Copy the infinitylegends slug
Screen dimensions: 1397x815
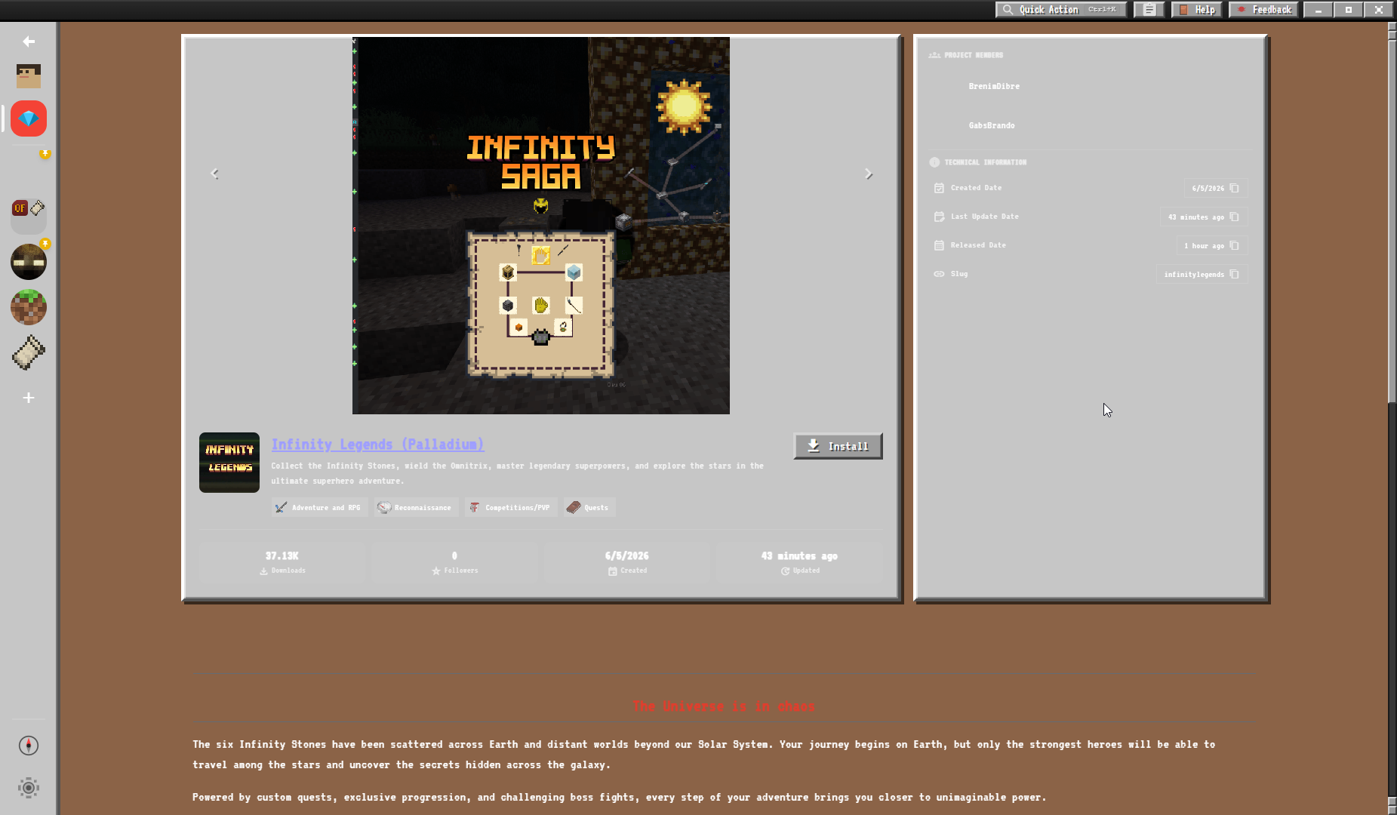[1234, 274]
